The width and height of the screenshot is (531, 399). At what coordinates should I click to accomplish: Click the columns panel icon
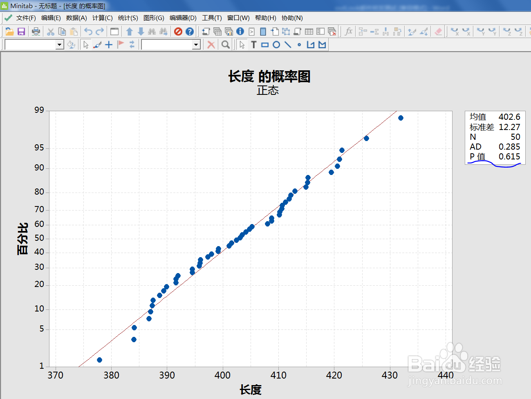coord(320,31)
